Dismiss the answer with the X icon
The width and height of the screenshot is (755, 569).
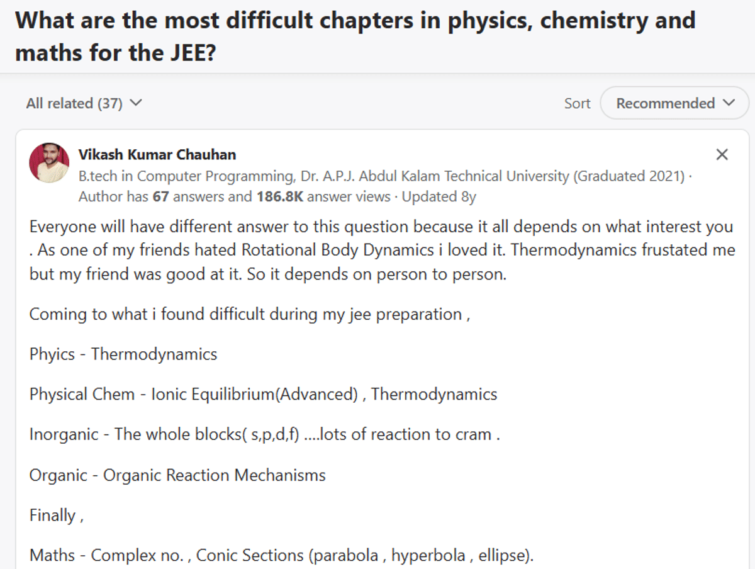722,155
